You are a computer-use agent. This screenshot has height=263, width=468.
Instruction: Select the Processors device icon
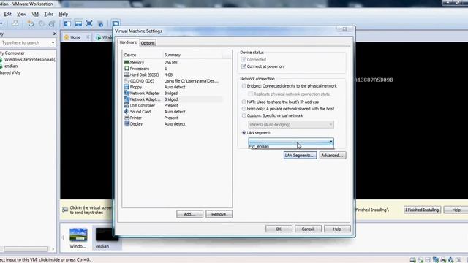pos(127,69)
